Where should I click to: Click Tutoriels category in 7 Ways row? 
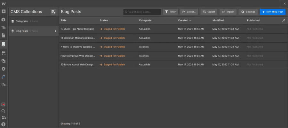point(144,47)
